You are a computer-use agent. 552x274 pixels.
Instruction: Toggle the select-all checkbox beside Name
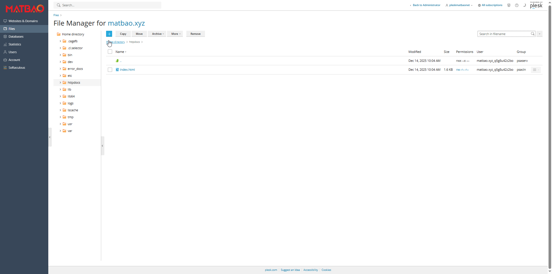pyautogui.click(x=110, y=52)
